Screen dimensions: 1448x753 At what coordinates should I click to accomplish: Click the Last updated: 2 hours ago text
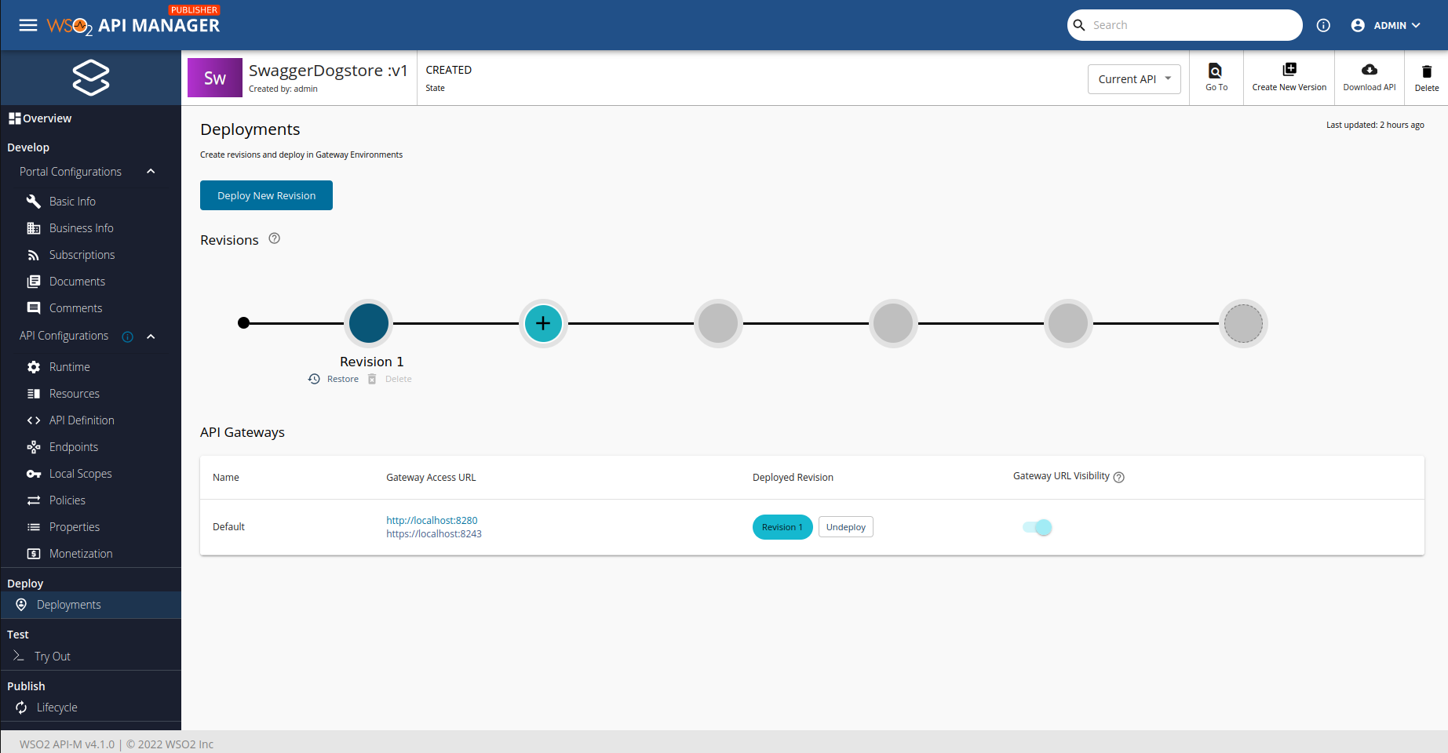pos(1375,125)
